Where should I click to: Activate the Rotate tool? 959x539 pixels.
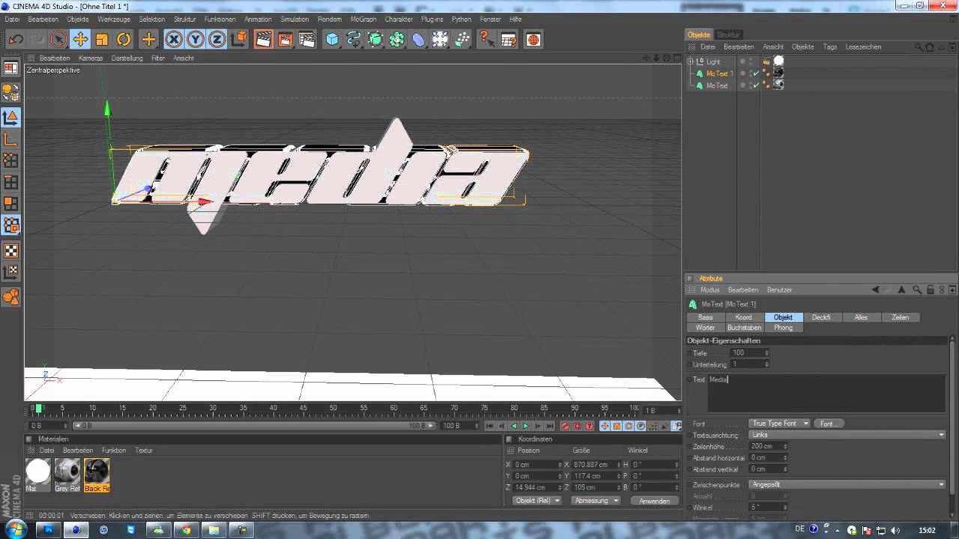(124, 40)
